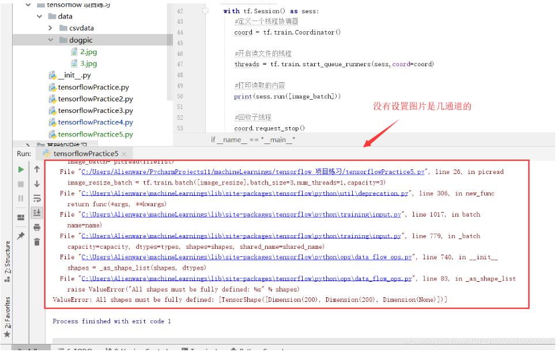Clear console with the trash icon
Screen dimensions: 558x352
point(37,242)
